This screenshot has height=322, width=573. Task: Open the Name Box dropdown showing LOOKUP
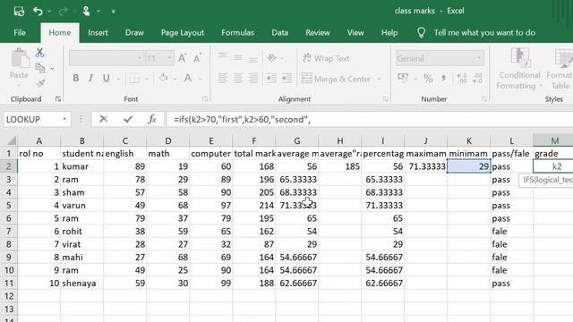64,119
